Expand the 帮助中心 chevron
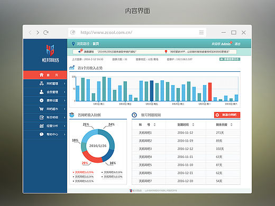The image size is (275, 206). pos(65,134)
